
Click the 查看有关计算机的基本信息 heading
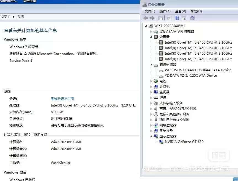coord(30,30)
